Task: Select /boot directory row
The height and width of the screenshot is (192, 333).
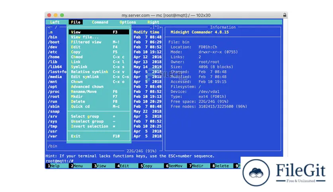Action: point(53,42)
